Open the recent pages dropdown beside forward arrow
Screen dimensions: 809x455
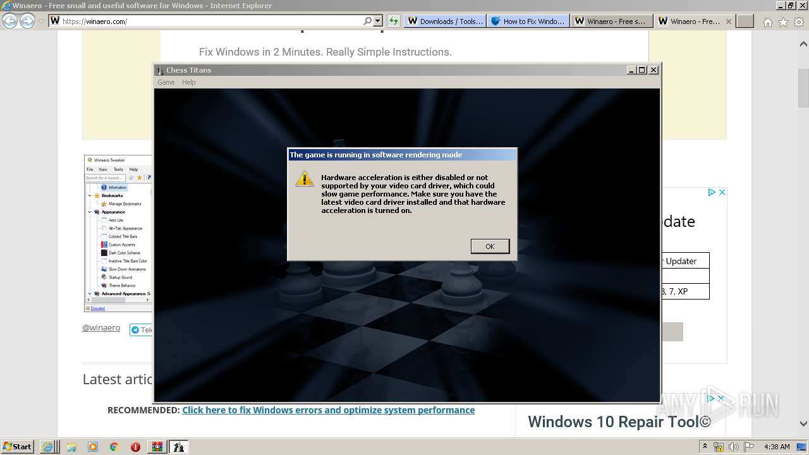coord(41,21)
